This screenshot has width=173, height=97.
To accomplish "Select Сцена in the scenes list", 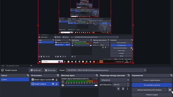I will point(15,79).
